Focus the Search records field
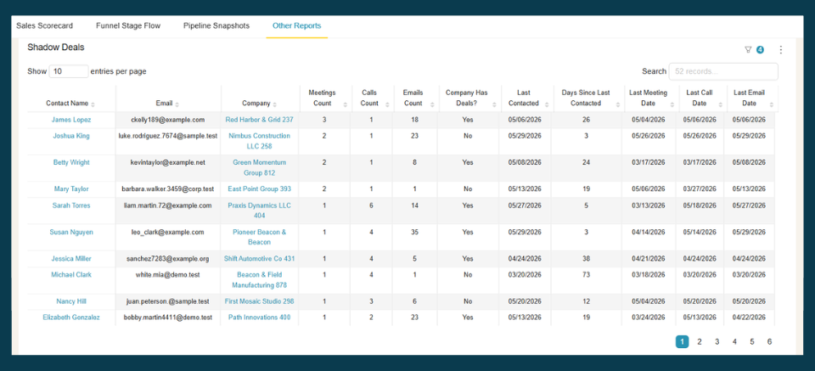Image resolution: width=815 pixels, height=371 pixels. 723,71
